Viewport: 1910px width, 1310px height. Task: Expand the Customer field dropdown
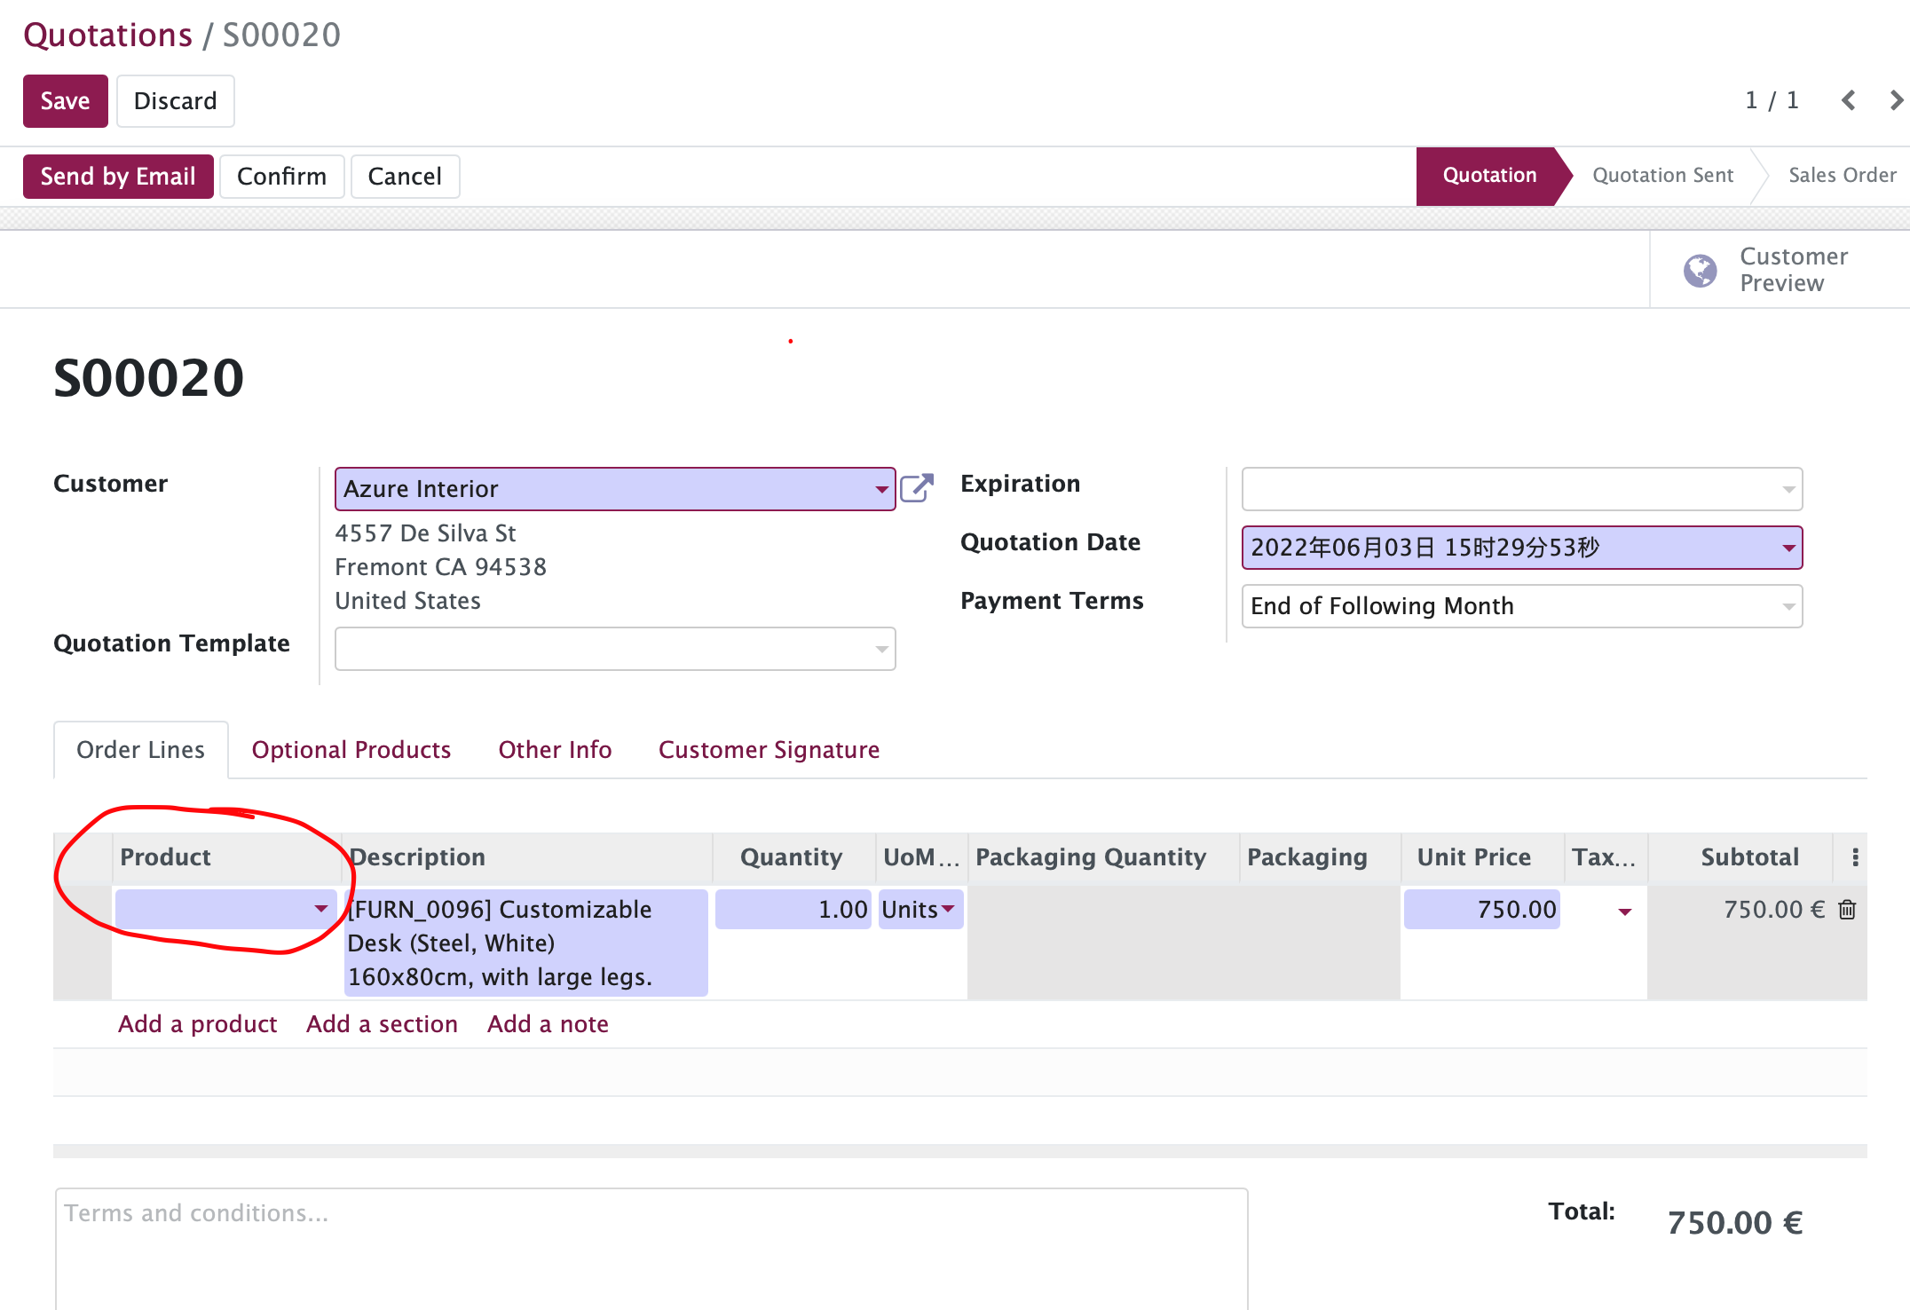pyautogui.click(x=880, y=488)
